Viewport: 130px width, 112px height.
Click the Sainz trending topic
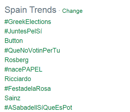pos(12,98)
